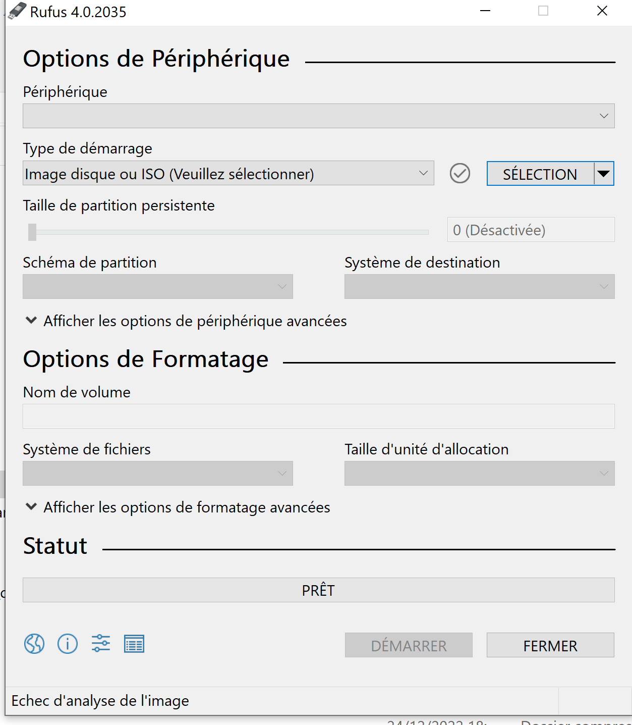Open the log viewer icon

[134, 644]
